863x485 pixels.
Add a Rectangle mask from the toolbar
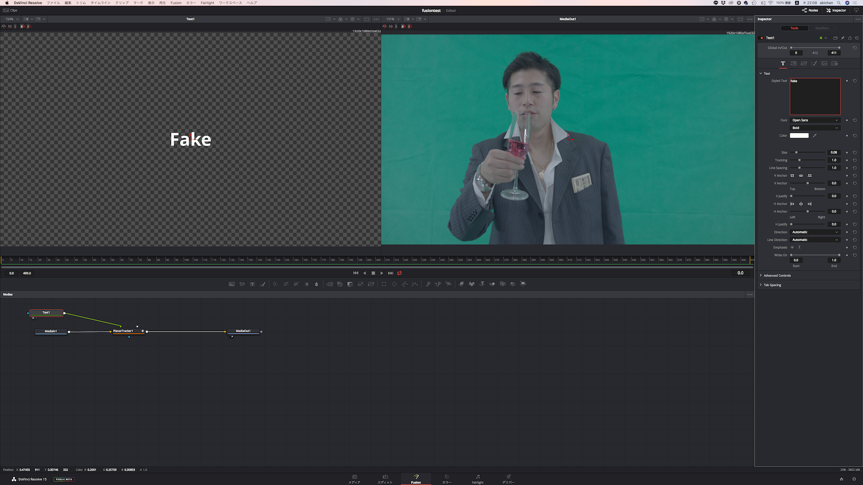(x=384, y=284)
